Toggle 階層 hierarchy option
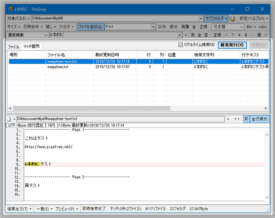The width and height of the screenshot is (275, 218). pos(185,27)
